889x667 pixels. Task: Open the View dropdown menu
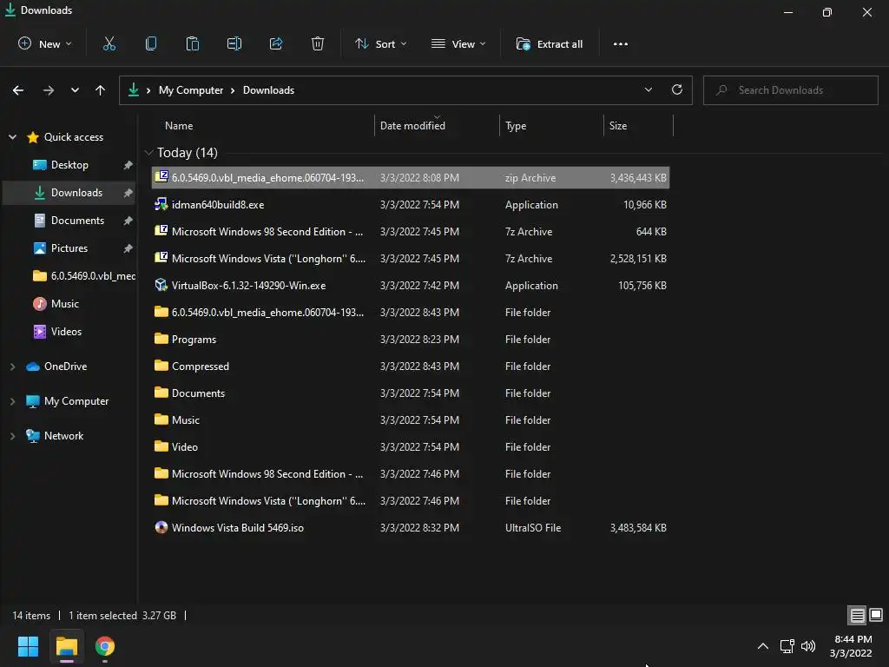[458, 43]
